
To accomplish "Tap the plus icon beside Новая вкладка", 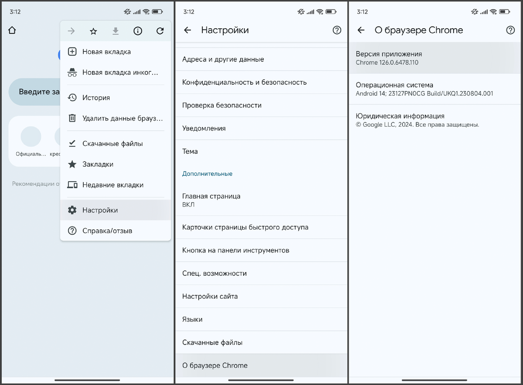I will (x=72, y=52).
